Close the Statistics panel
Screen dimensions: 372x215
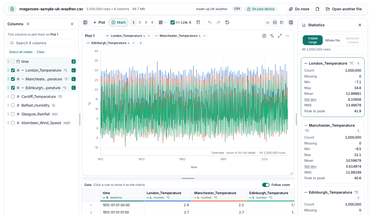(360, 25)
